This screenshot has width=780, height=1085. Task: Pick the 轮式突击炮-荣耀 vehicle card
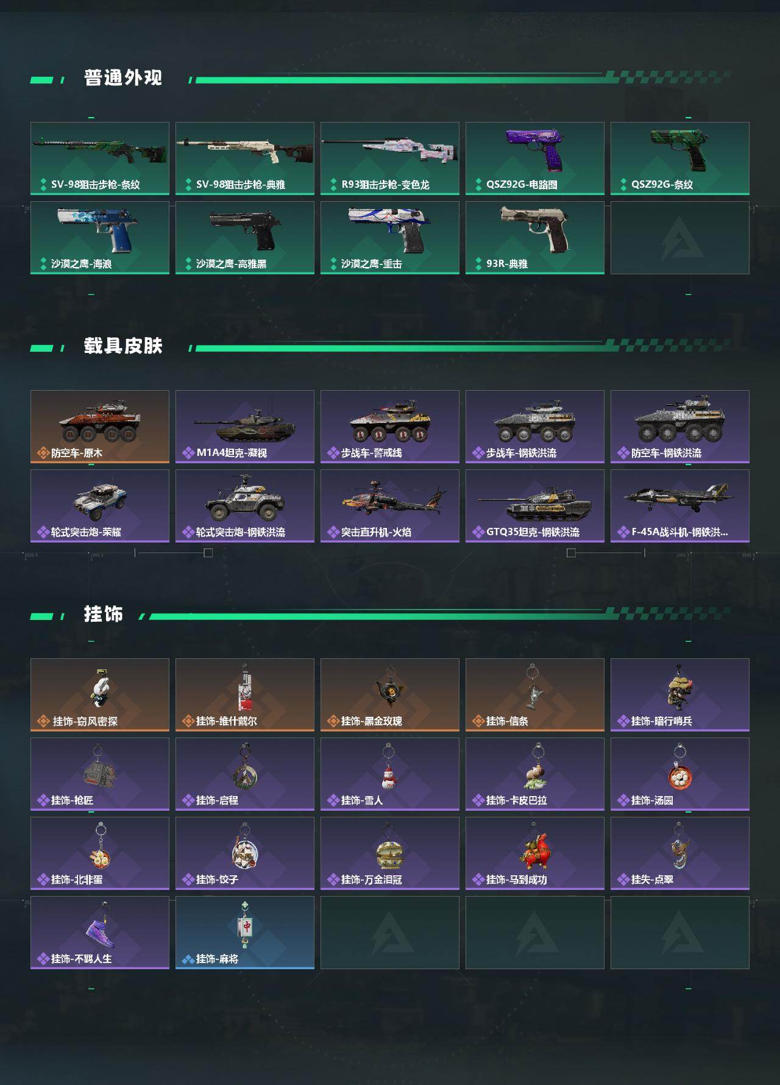pyautogui.click(x=100, y=506)
